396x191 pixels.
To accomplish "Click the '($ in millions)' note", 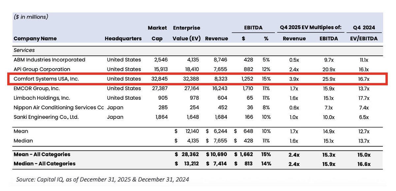I will (x=31, y=17).
